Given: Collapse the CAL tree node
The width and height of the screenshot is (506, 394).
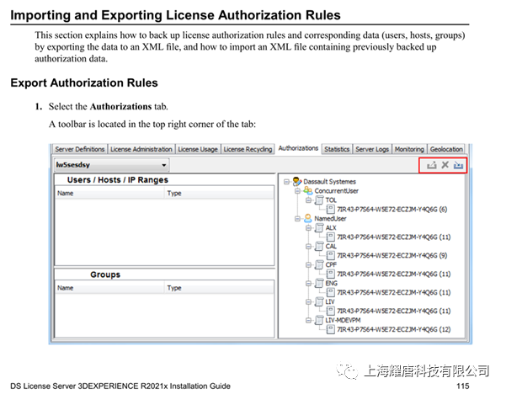Looking at the screenshot, I should click(x=308, y=247).
